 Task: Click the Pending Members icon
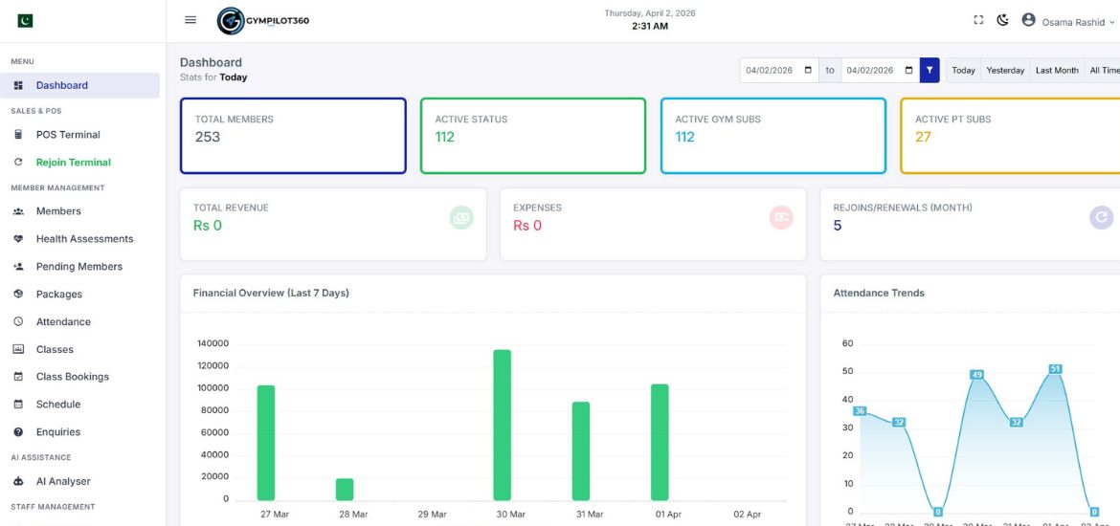point(18,267)
